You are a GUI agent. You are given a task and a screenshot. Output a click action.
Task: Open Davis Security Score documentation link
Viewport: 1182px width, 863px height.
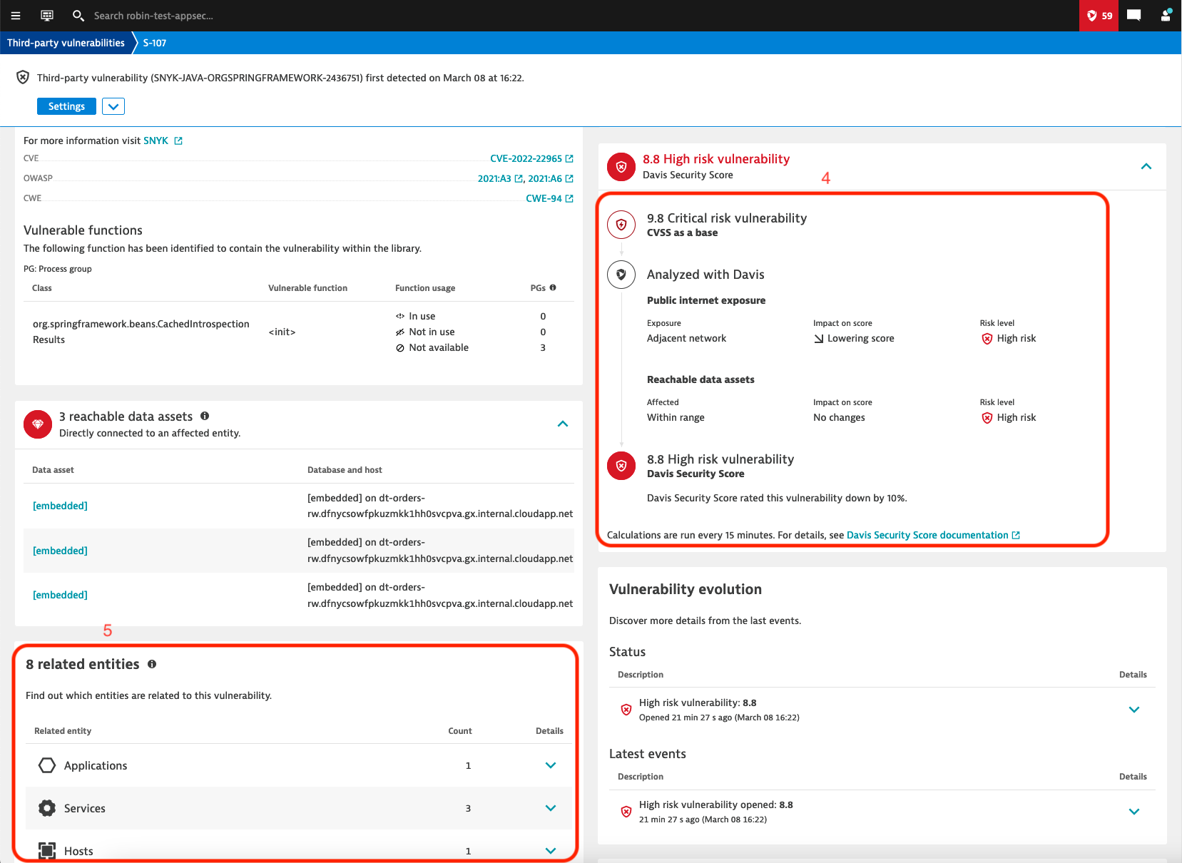[x=927, y=535]
